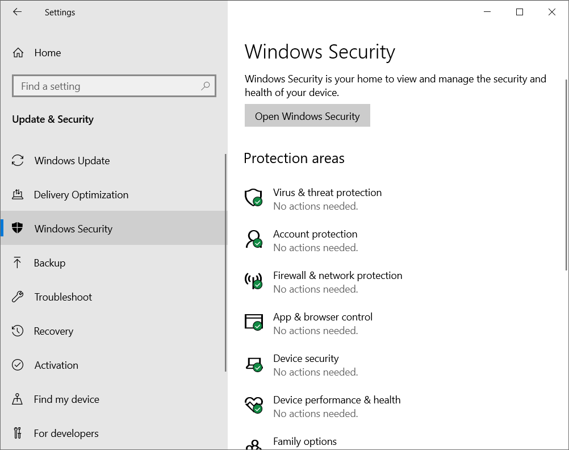569x450 pixels.
Task: Click the Firewall & network antenna icon
Action: (x=253, y=281)
